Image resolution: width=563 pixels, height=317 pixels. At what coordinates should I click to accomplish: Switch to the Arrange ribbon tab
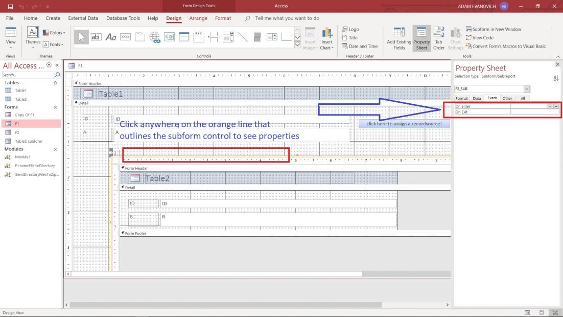click(198, 18)
